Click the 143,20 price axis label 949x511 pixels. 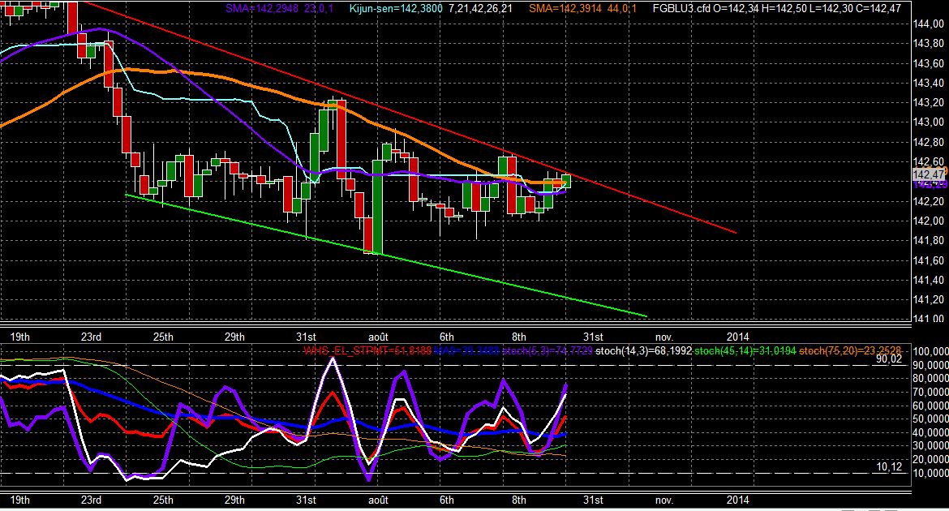click(929, 103)
